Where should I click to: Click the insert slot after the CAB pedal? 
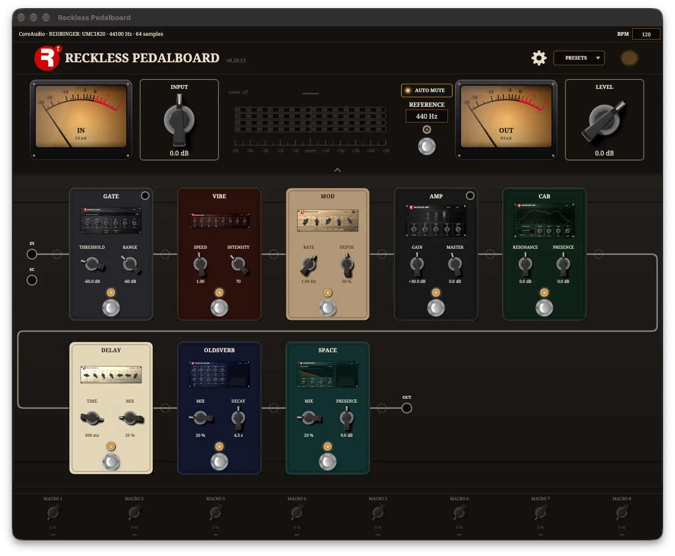tap(599, 254)
